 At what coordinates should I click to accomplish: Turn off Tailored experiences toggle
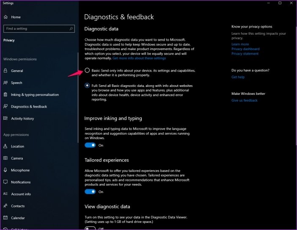coord(90,192)
